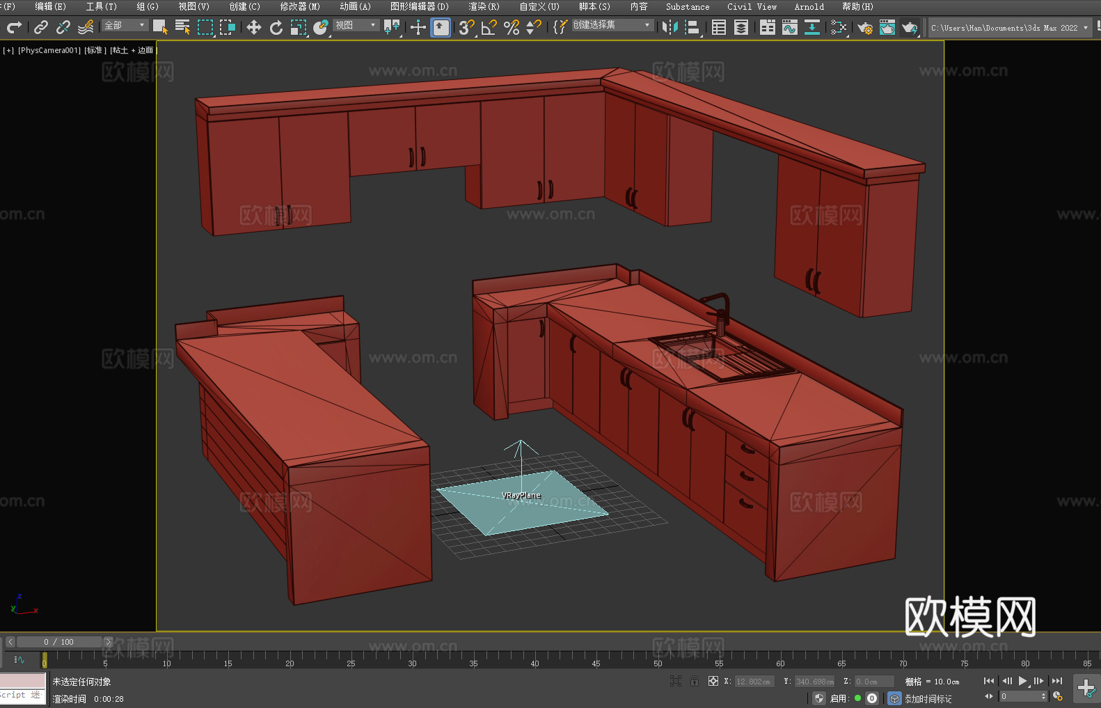Open the Curve Editor icon
The image size is (1101, 708).
(790, 27)
